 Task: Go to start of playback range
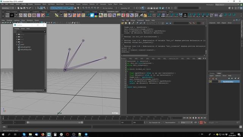pyautogui.click(x=184, y=118)
